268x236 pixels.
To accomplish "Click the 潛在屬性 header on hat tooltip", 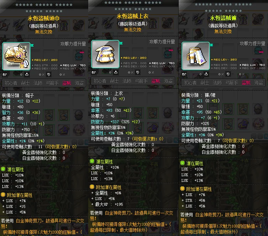I will (x=15, y=169).
